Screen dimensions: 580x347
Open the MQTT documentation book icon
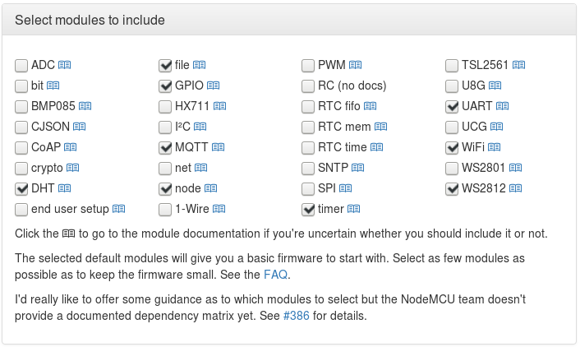tap(218, 147)
